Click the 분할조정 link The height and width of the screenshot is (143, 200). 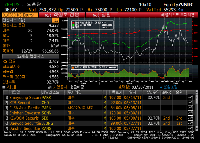pyautogui.click(x=169, y=87)
